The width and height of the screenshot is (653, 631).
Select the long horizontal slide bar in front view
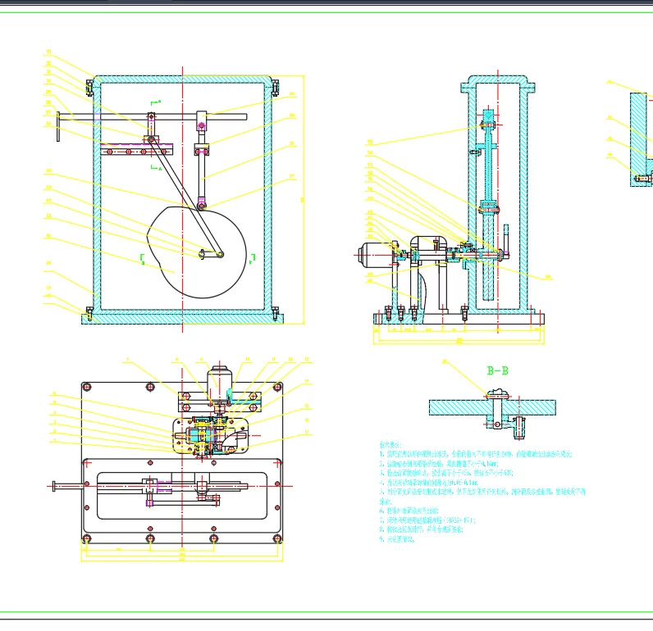[x=153, y=117]
